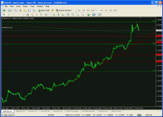The image size is (163, 117).
Task: Zoom in on the chart
Action: [x=68, y=15]
